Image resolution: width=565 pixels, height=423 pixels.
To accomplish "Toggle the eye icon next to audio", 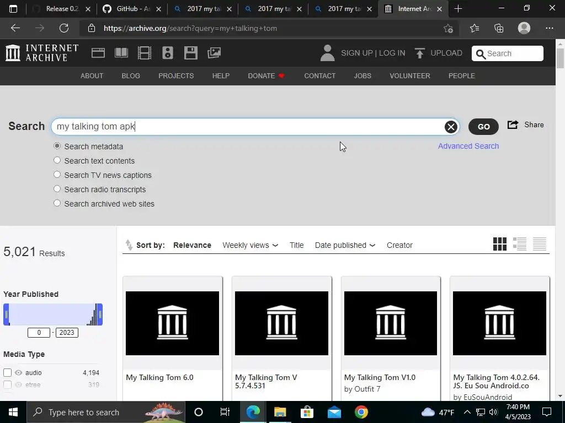I will point(19,373).
